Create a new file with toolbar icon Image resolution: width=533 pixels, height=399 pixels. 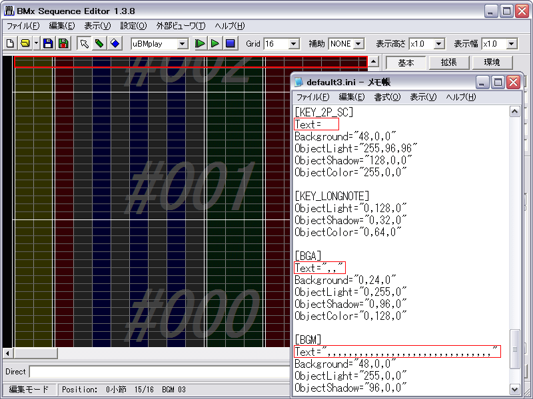coord(11,44)
